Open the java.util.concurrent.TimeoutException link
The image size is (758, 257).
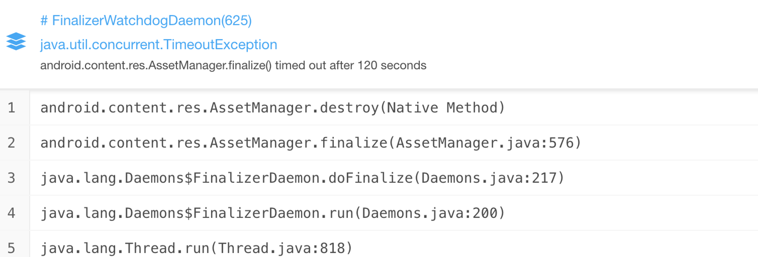pyautogui.click(x=159, y=45)
